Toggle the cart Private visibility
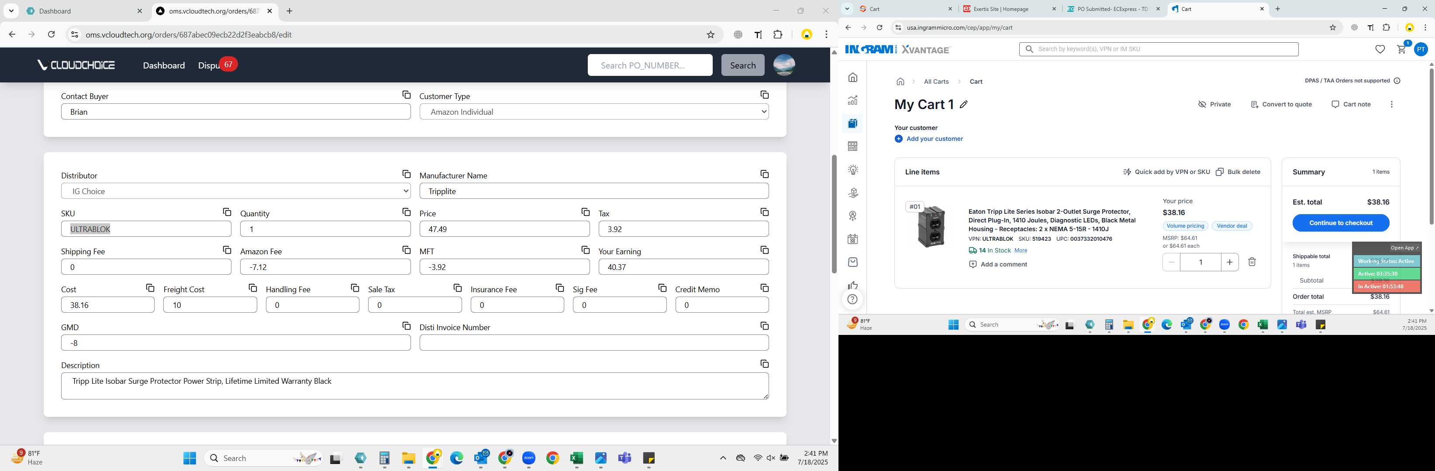Image resolution: width=1435 pixels, height=471 pixels. click(x=1214, y=105)
